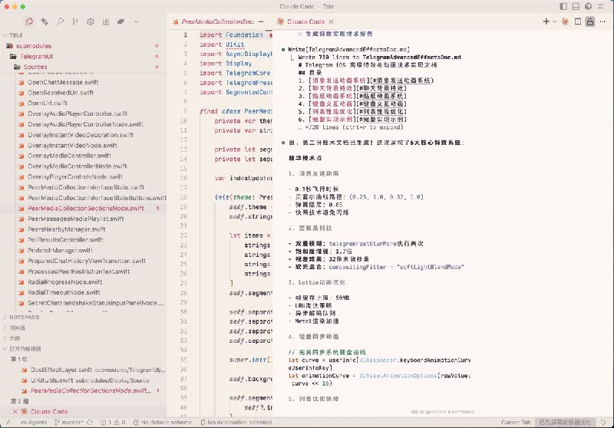
Task: Add a new Claude Code session with plus
Action: tap(546, 21)
